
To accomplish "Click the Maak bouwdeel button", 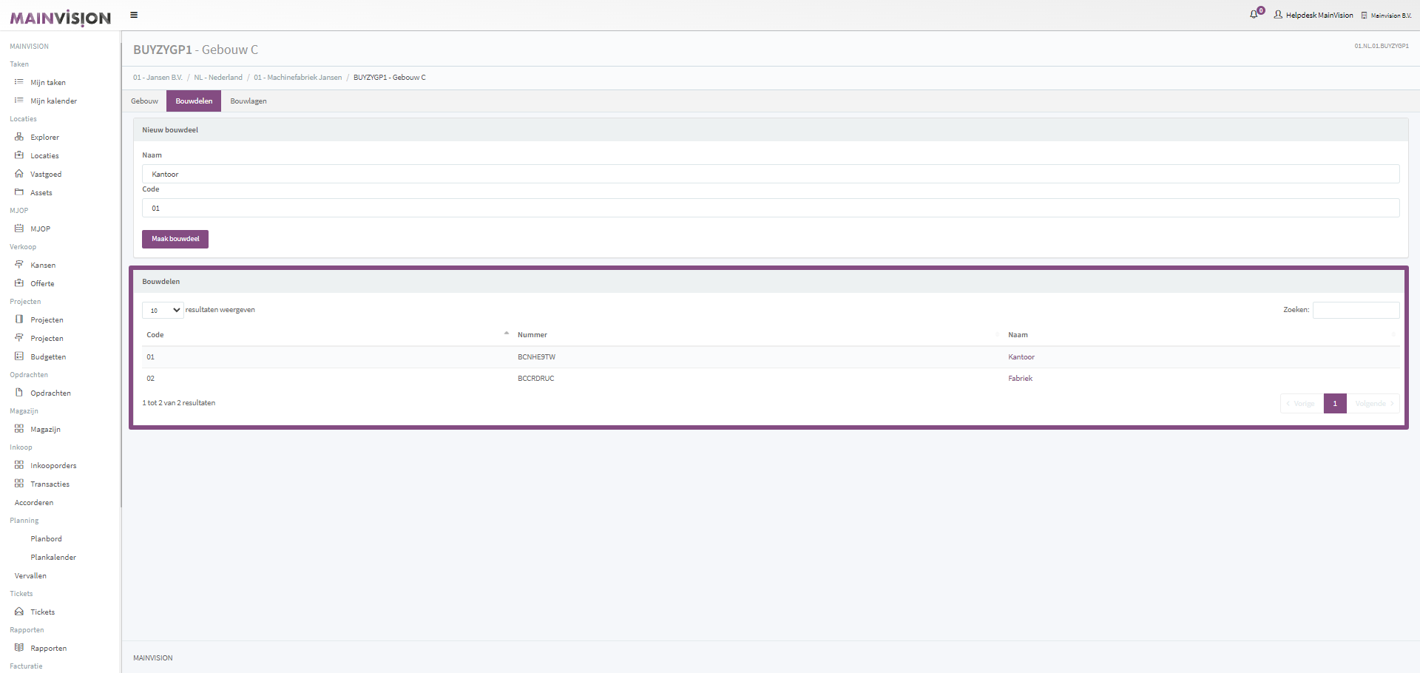I will pos(175,239).
